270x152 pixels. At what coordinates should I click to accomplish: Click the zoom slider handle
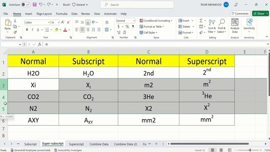click(x=250, y=150)
